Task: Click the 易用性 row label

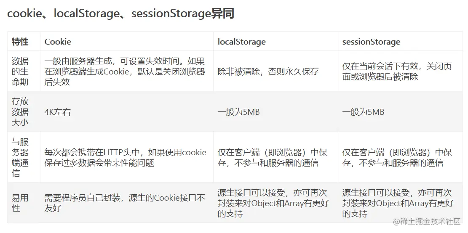Action: [20, 203]
